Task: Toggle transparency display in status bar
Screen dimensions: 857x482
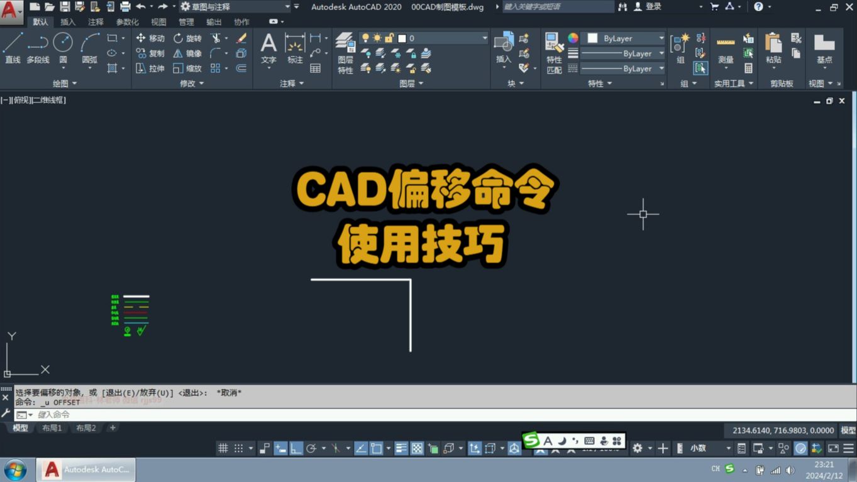Action: point(417,448)
